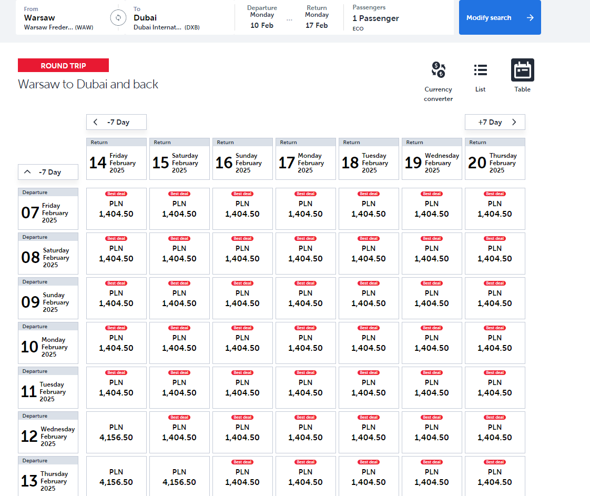Viewport: 590px width, 496px height.
Task: Pick fare for 07 Feb departure, 14 Feb return
Action: point(116,209)
